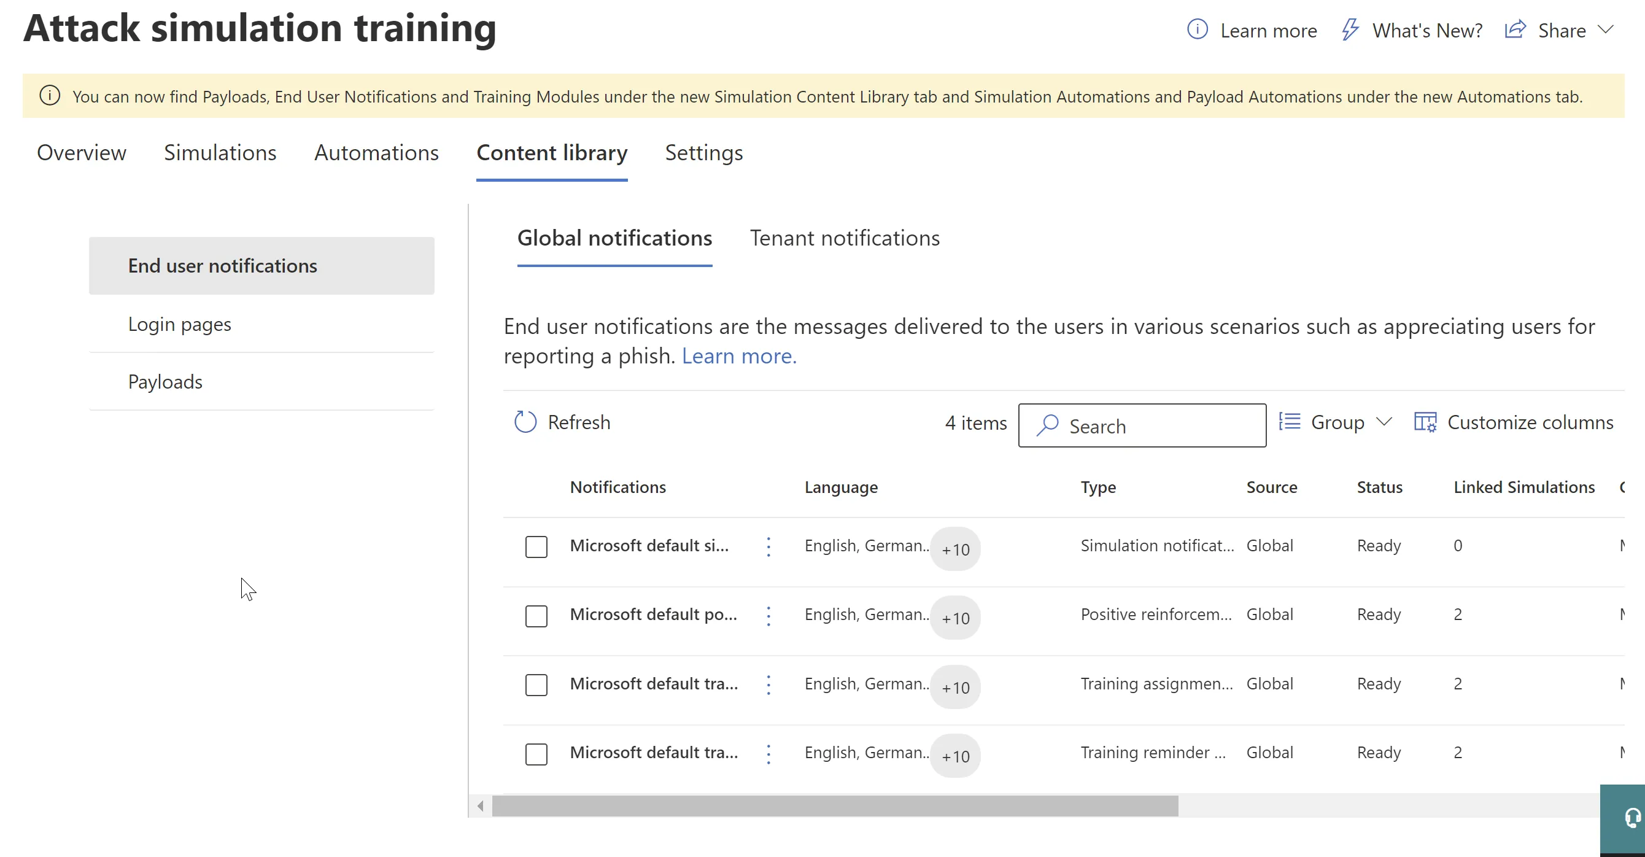The image size is (1645, 857).
Task: Show +10 more languages for Positive reinforcement row
Action: tap(955, 618)
